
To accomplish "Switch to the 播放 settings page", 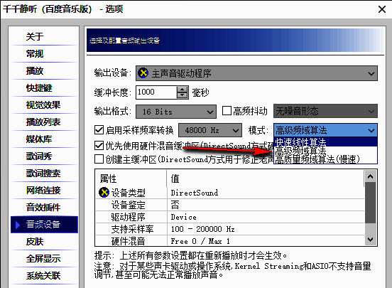I will (x=35, y=71).
